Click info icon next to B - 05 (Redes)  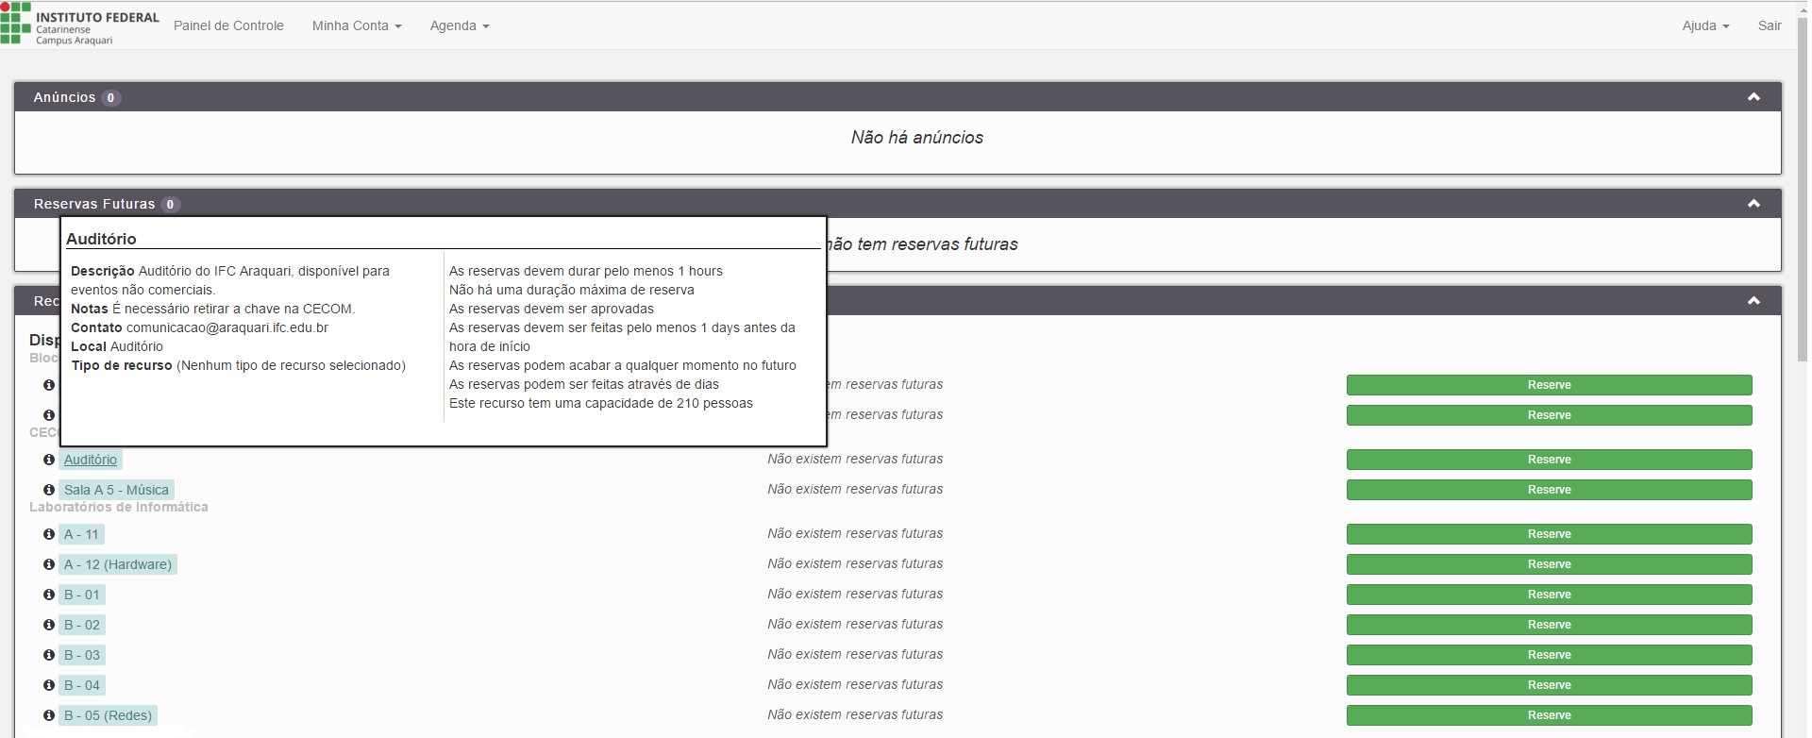pos(49,715)
